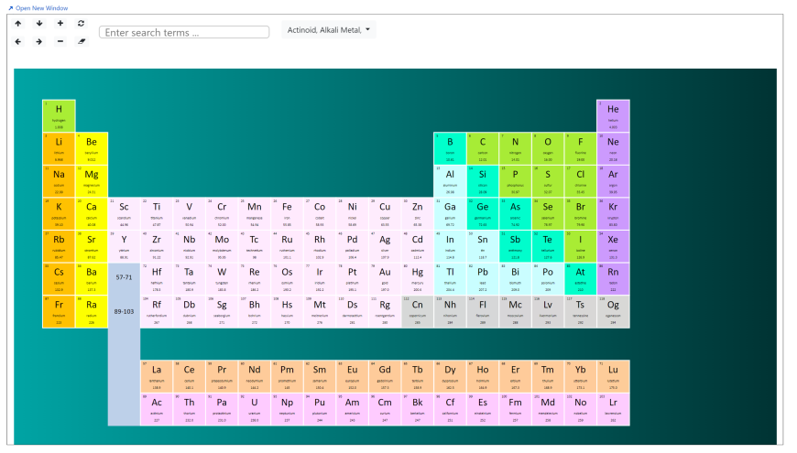The height and width of the screenshot is (453, 797).
Task: Zoom in with the plus icon
Action: coord(60,23)
